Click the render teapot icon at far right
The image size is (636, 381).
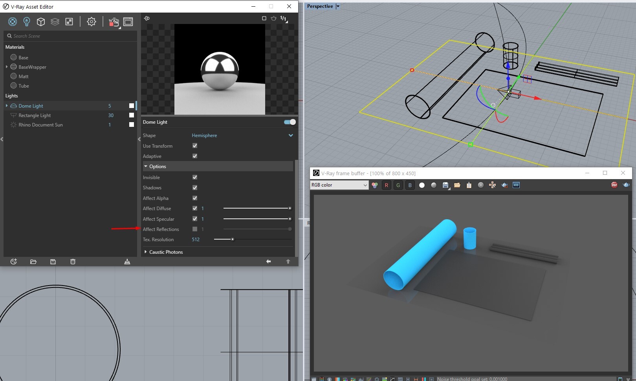click(x=626, y=185)
